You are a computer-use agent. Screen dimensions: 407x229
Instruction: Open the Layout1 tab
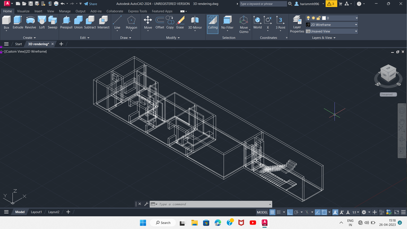(36, 212)
